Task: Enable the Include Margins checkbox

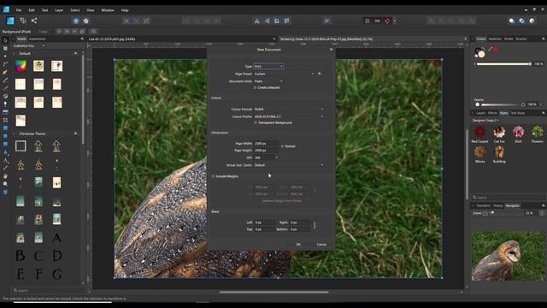Action: coord(213,176)
